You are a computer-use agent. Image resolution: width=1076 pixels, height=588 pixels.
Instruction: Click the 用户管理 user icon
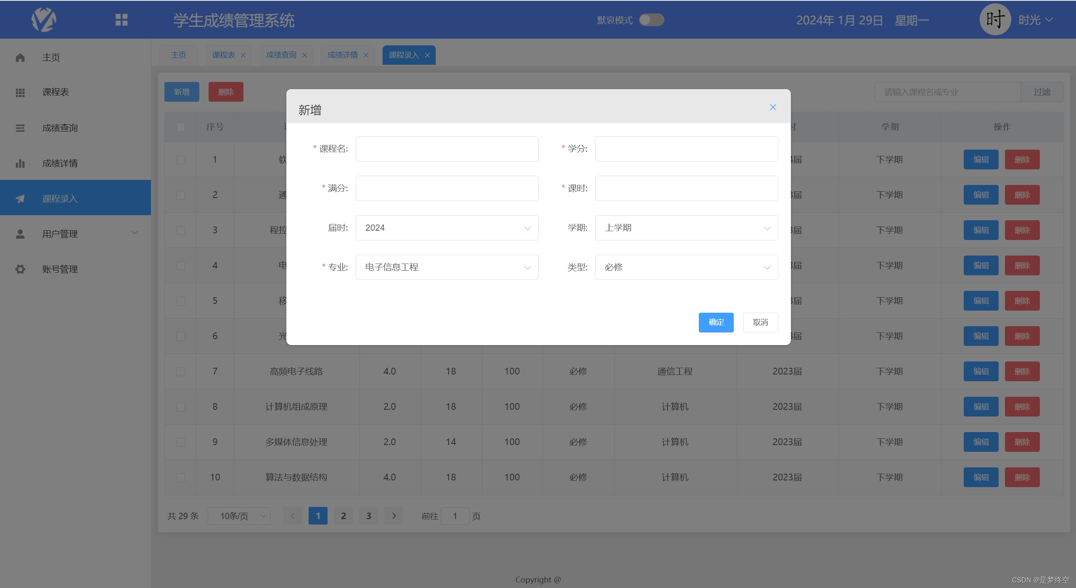(x=20, y=234)
